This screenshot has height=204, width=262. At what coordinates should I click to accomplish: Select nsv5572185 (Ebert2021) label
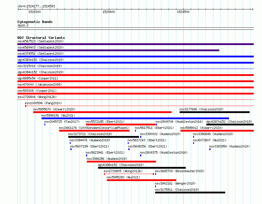[105, 122]
